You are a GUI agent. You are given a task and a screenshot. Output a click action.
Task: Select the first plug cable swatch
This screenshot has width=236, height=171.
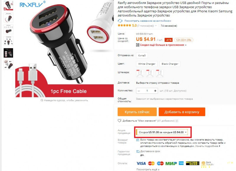click(x=140, y=73)
